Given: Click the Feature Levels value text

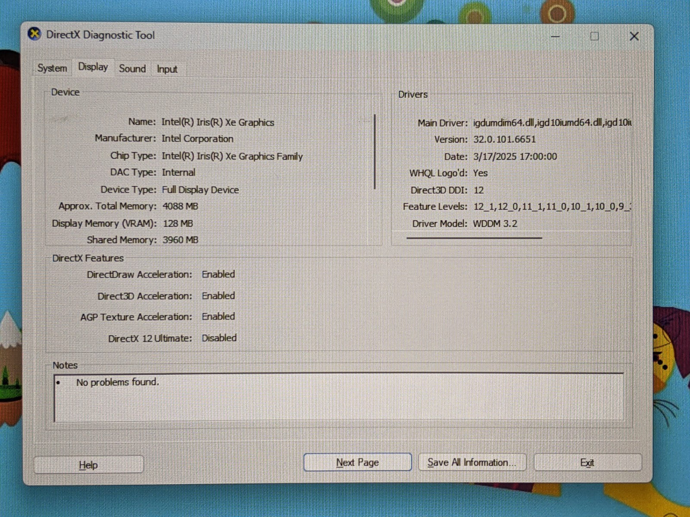Looking at the screenshot, I should 552,207.
